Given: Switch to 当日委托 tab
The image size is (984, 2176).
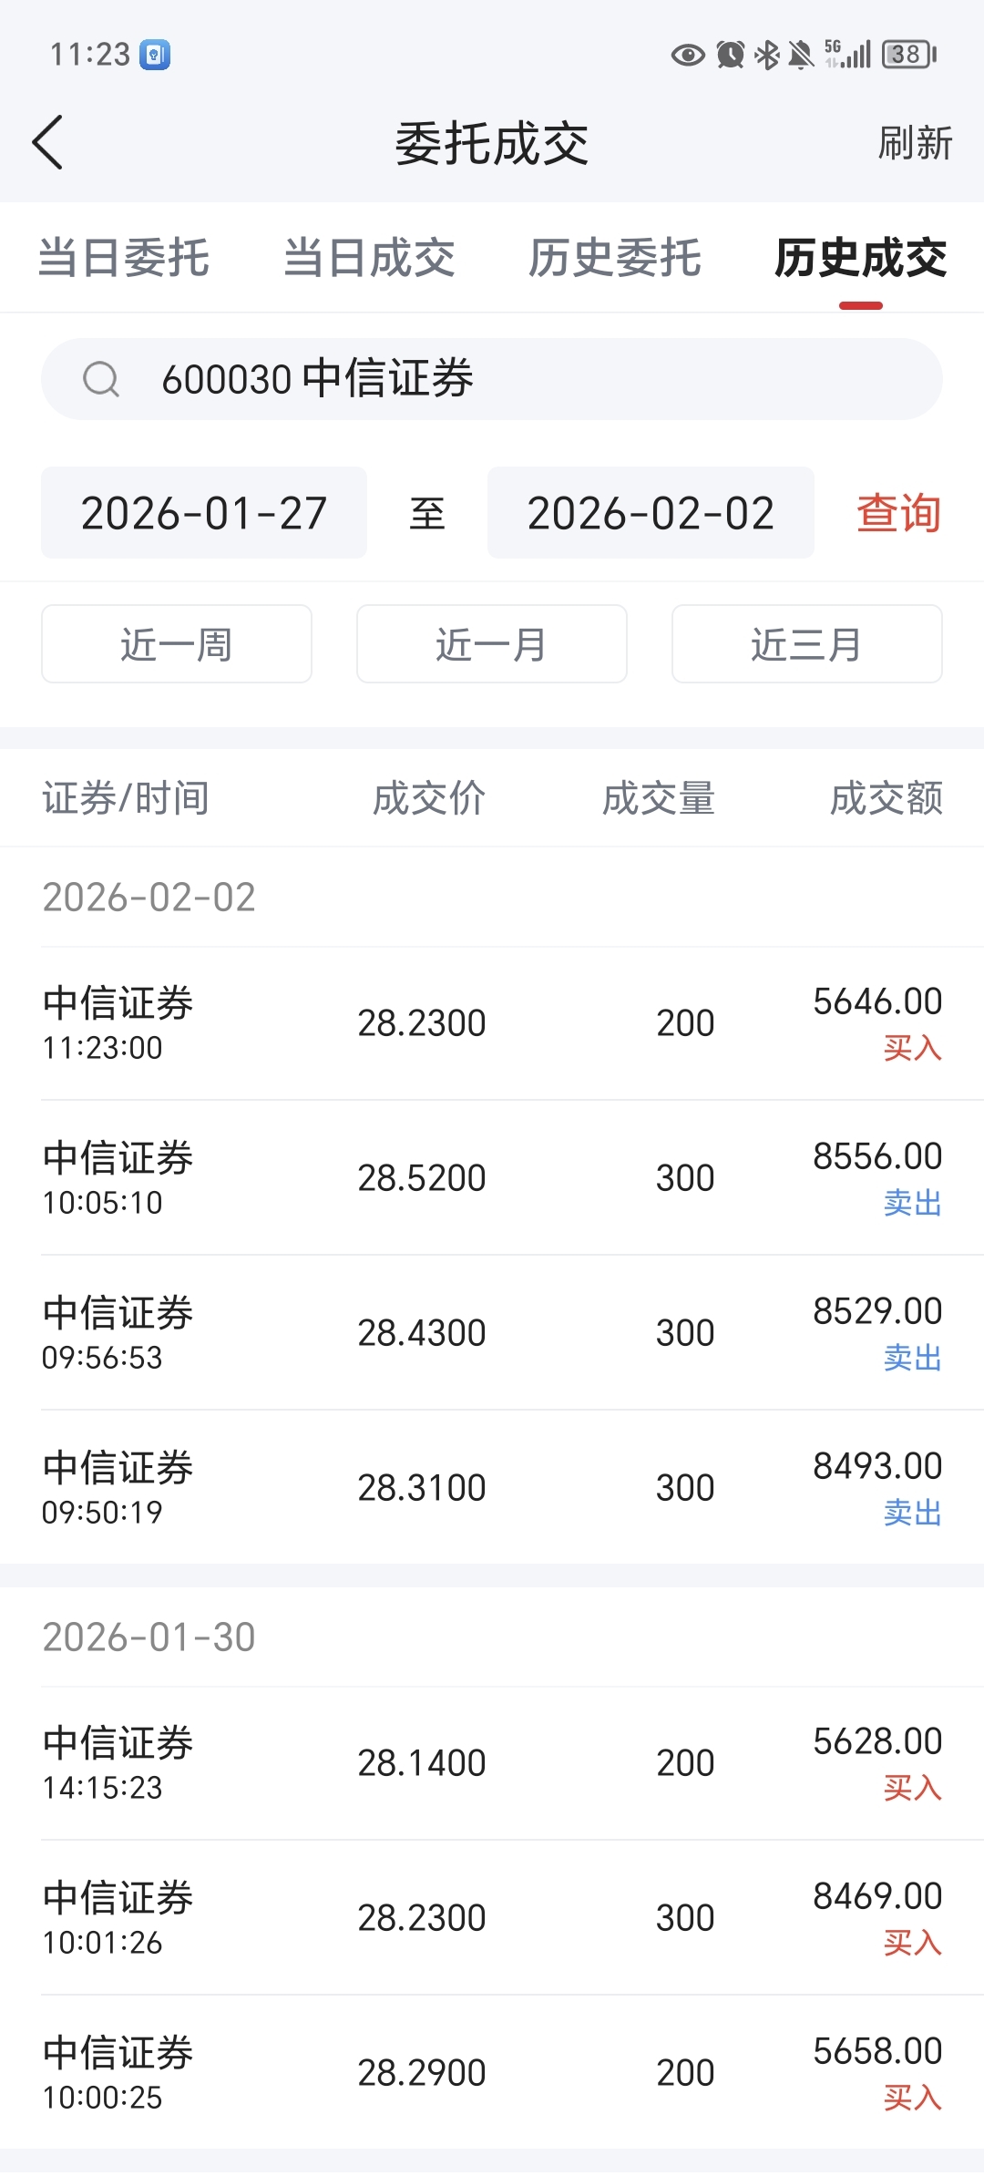Looking at the screenshot, I should [x=124, y=258].
